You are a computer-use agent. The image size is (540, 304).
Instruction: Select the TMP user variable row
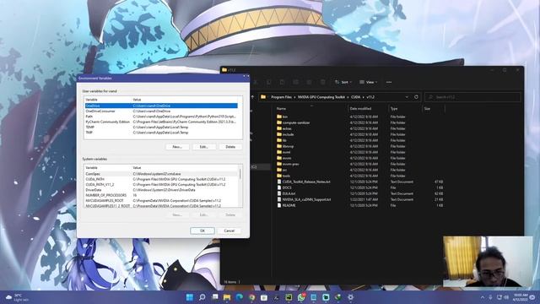click(161, 133)
